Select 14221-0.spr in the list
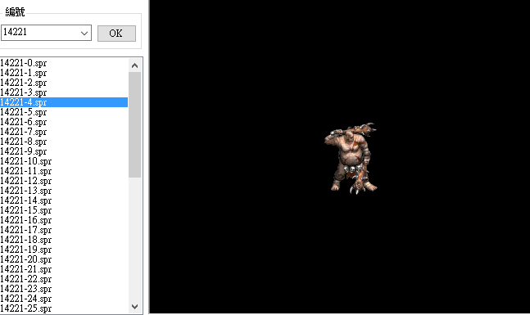Image resolution: width=530 pixels, height=315 pixels. pos(64,63)
